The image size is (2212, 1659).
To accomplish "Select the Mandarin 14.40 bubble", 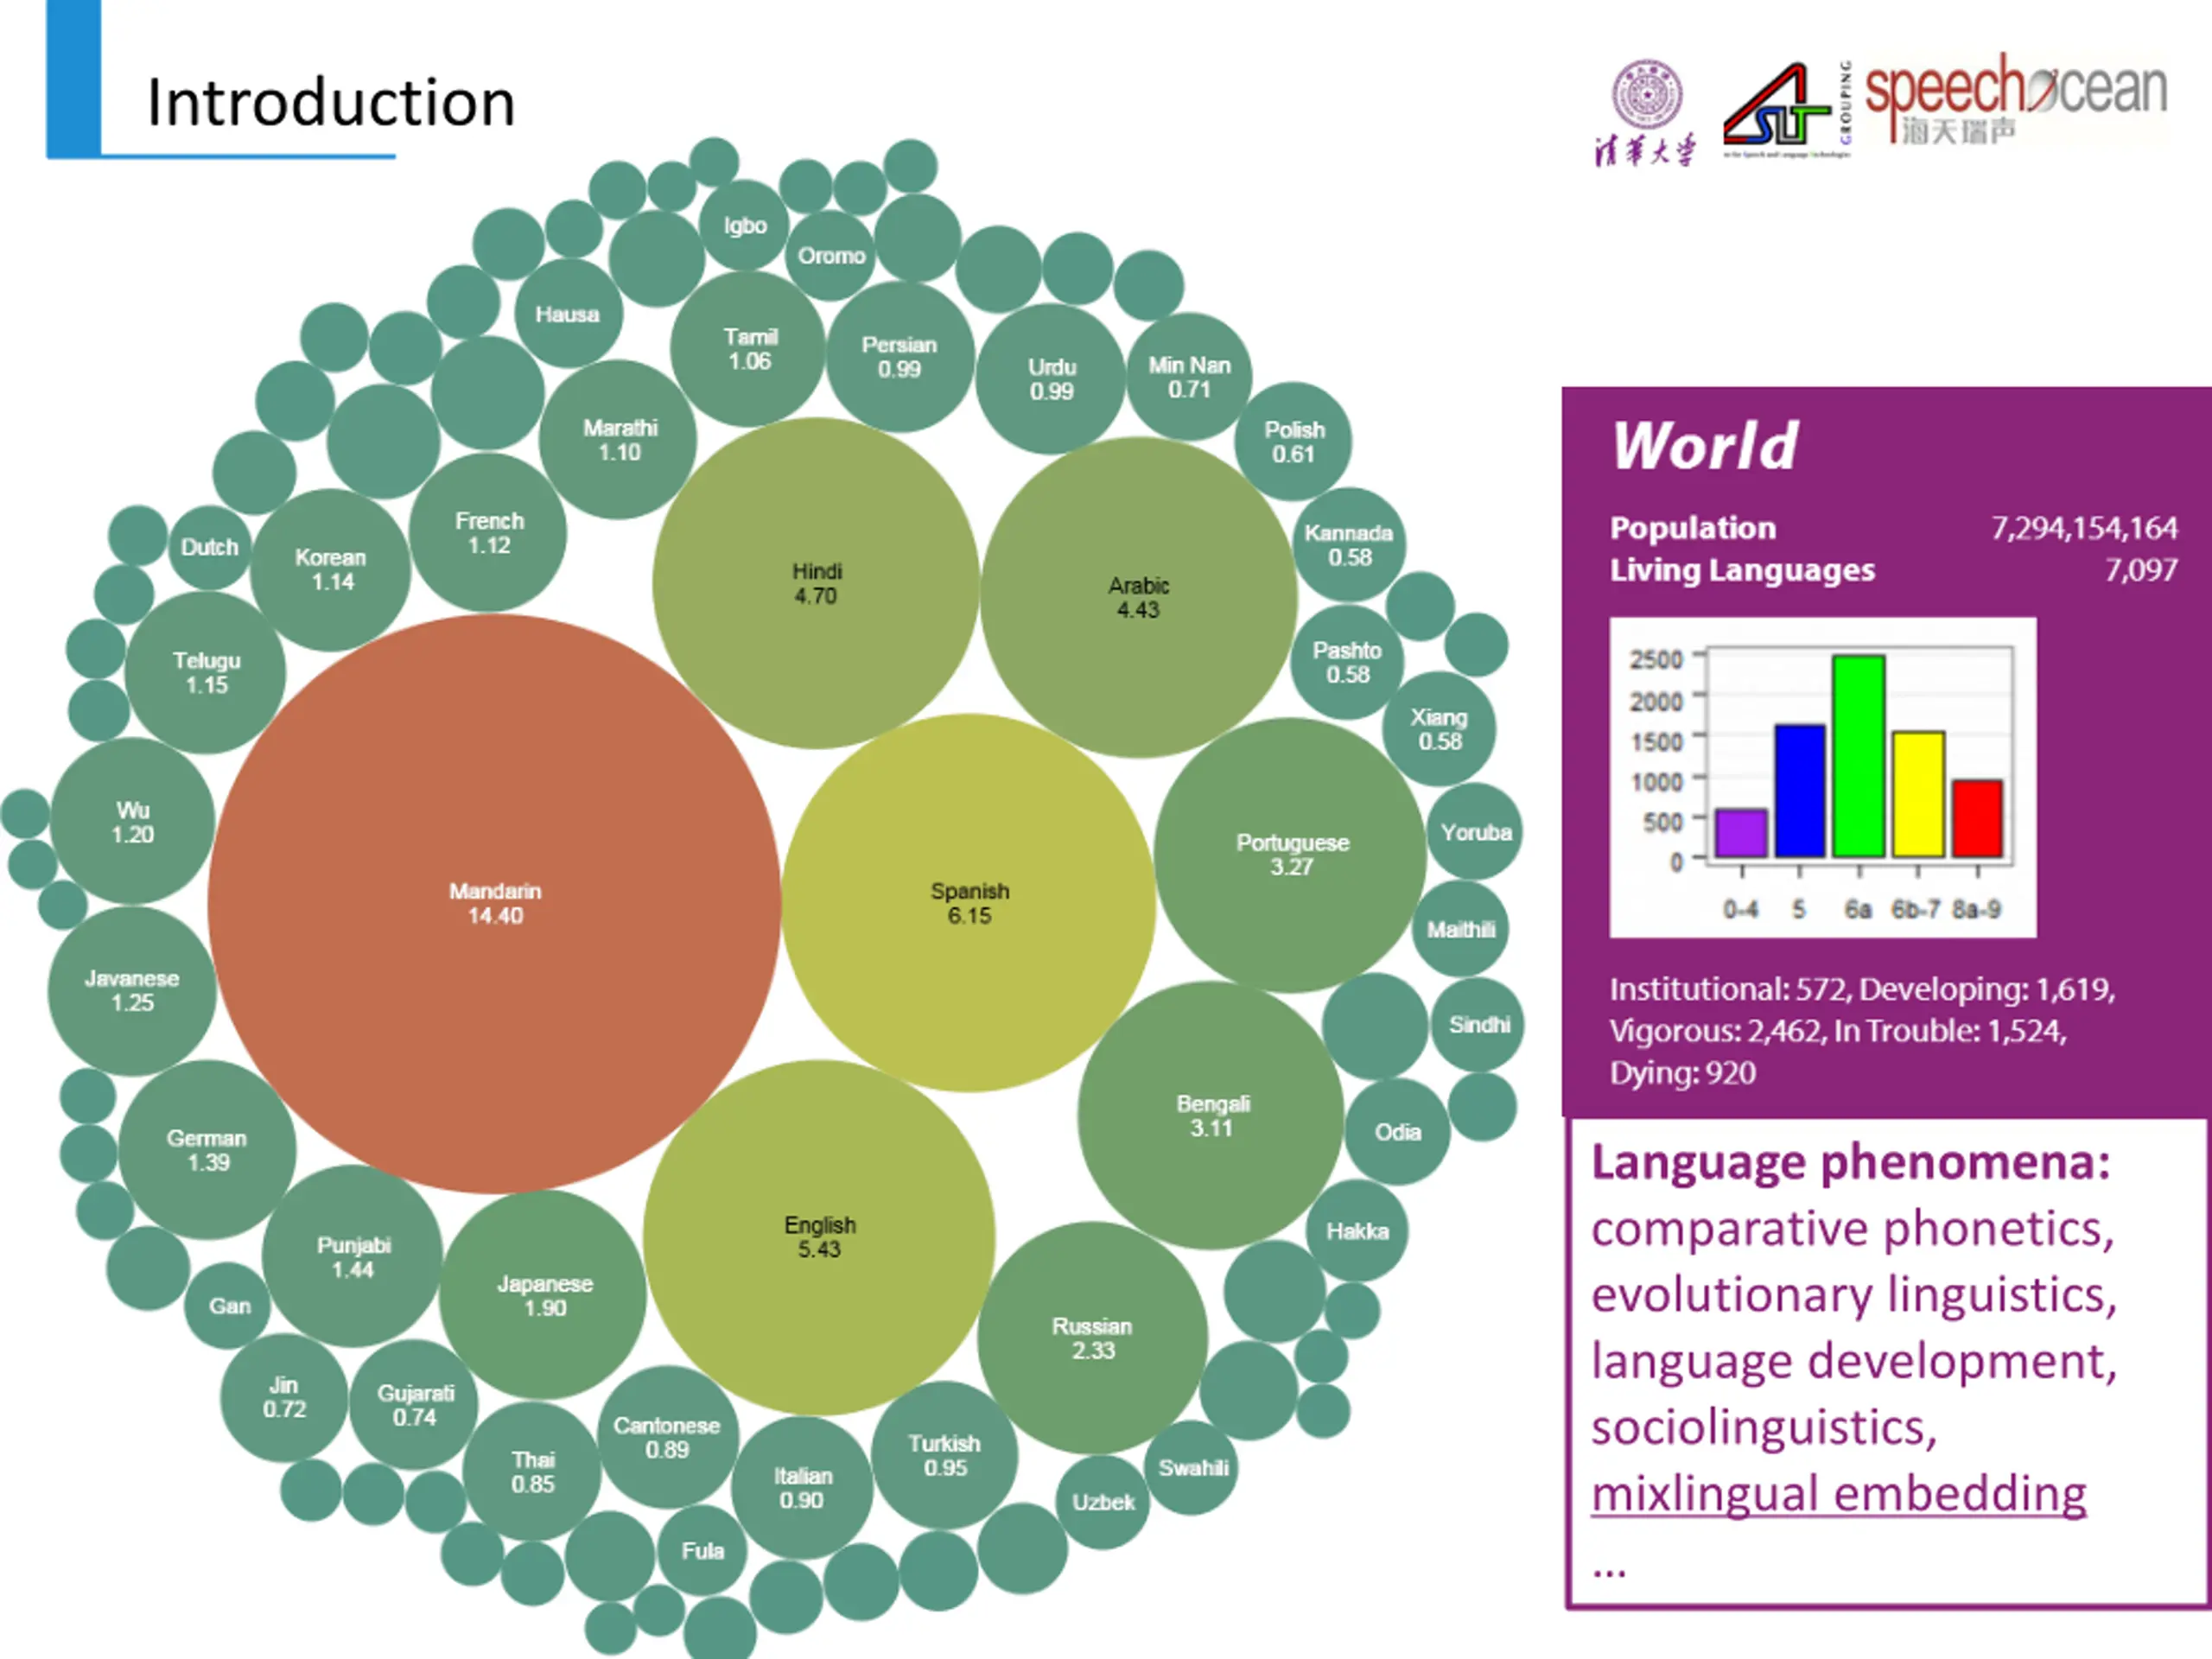I will tap(494, 903).
